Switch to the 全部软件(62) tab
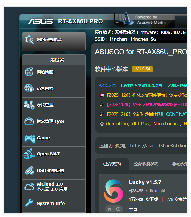191x217 pixels. click(146, 164)
